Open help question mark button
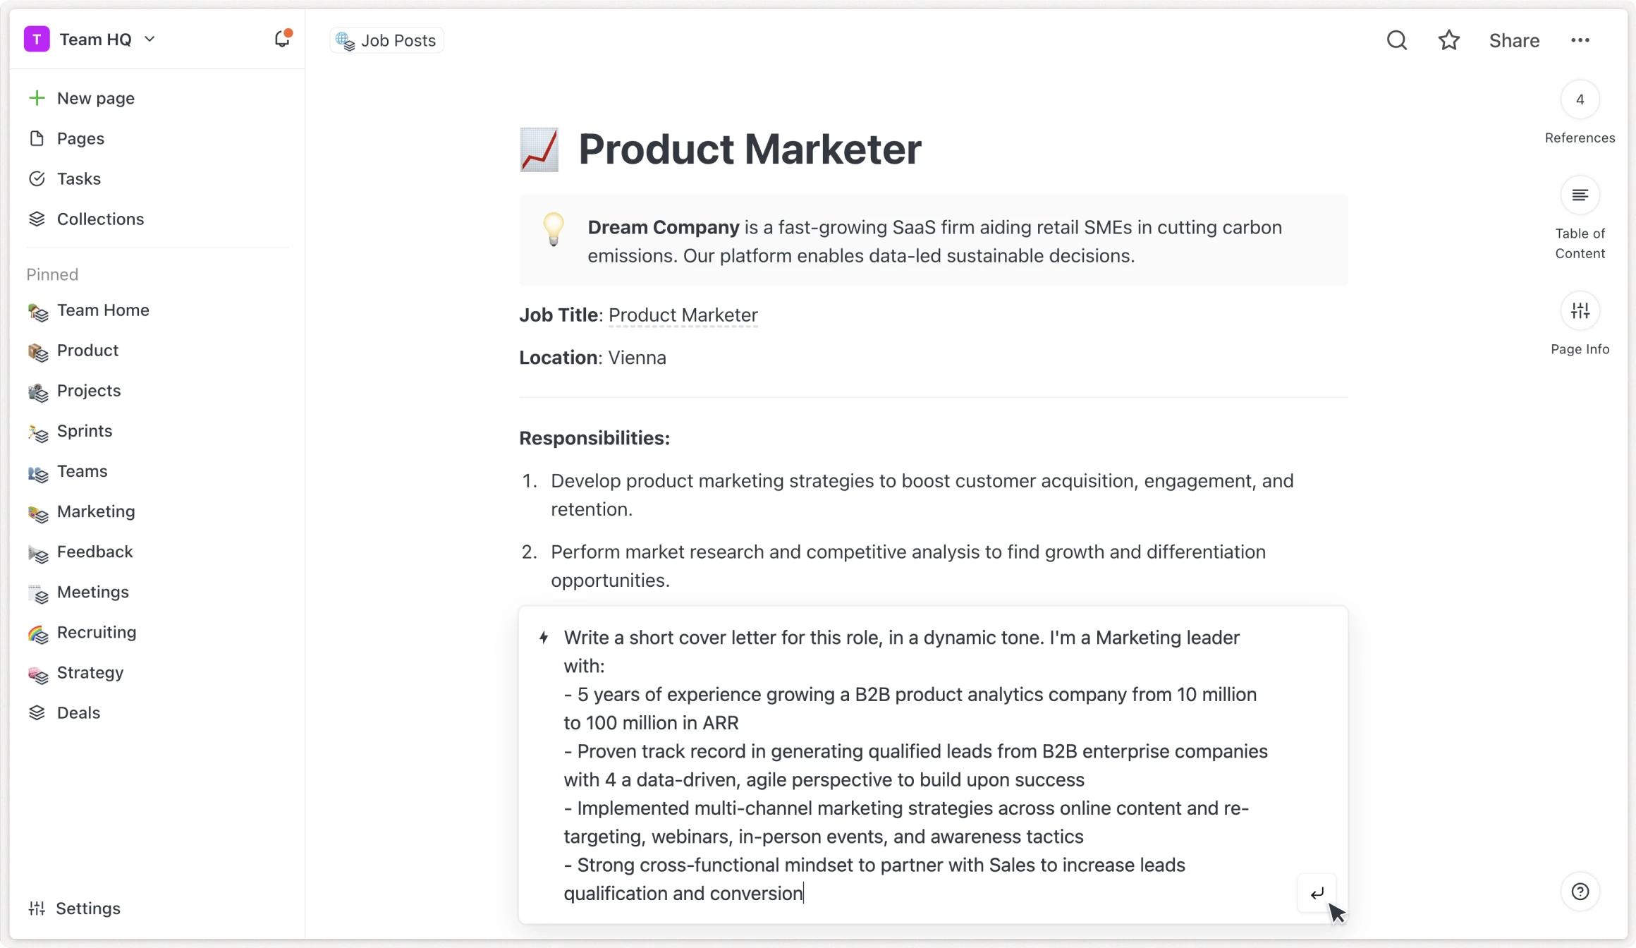 point(1580,892)
